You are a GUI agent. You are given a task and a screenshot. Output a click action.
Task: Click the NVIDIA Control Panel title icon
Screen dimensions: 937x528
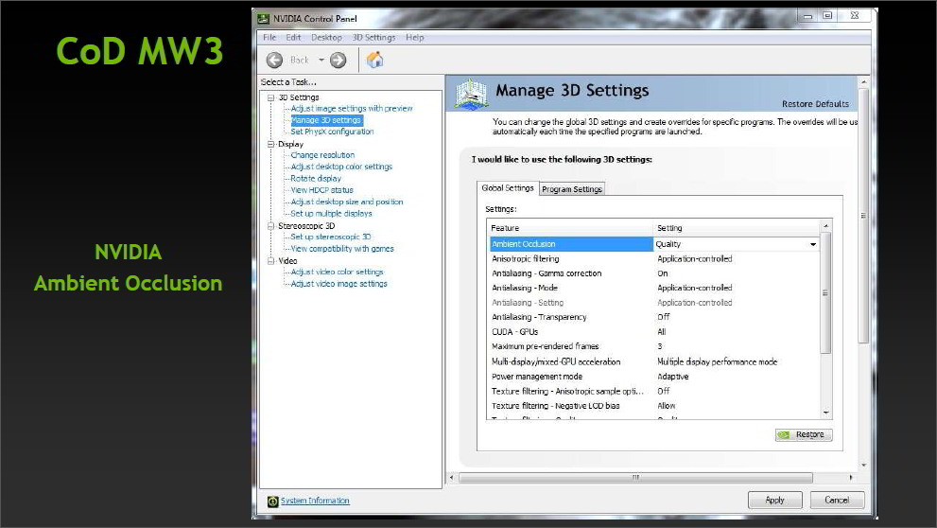click(263, 19)
